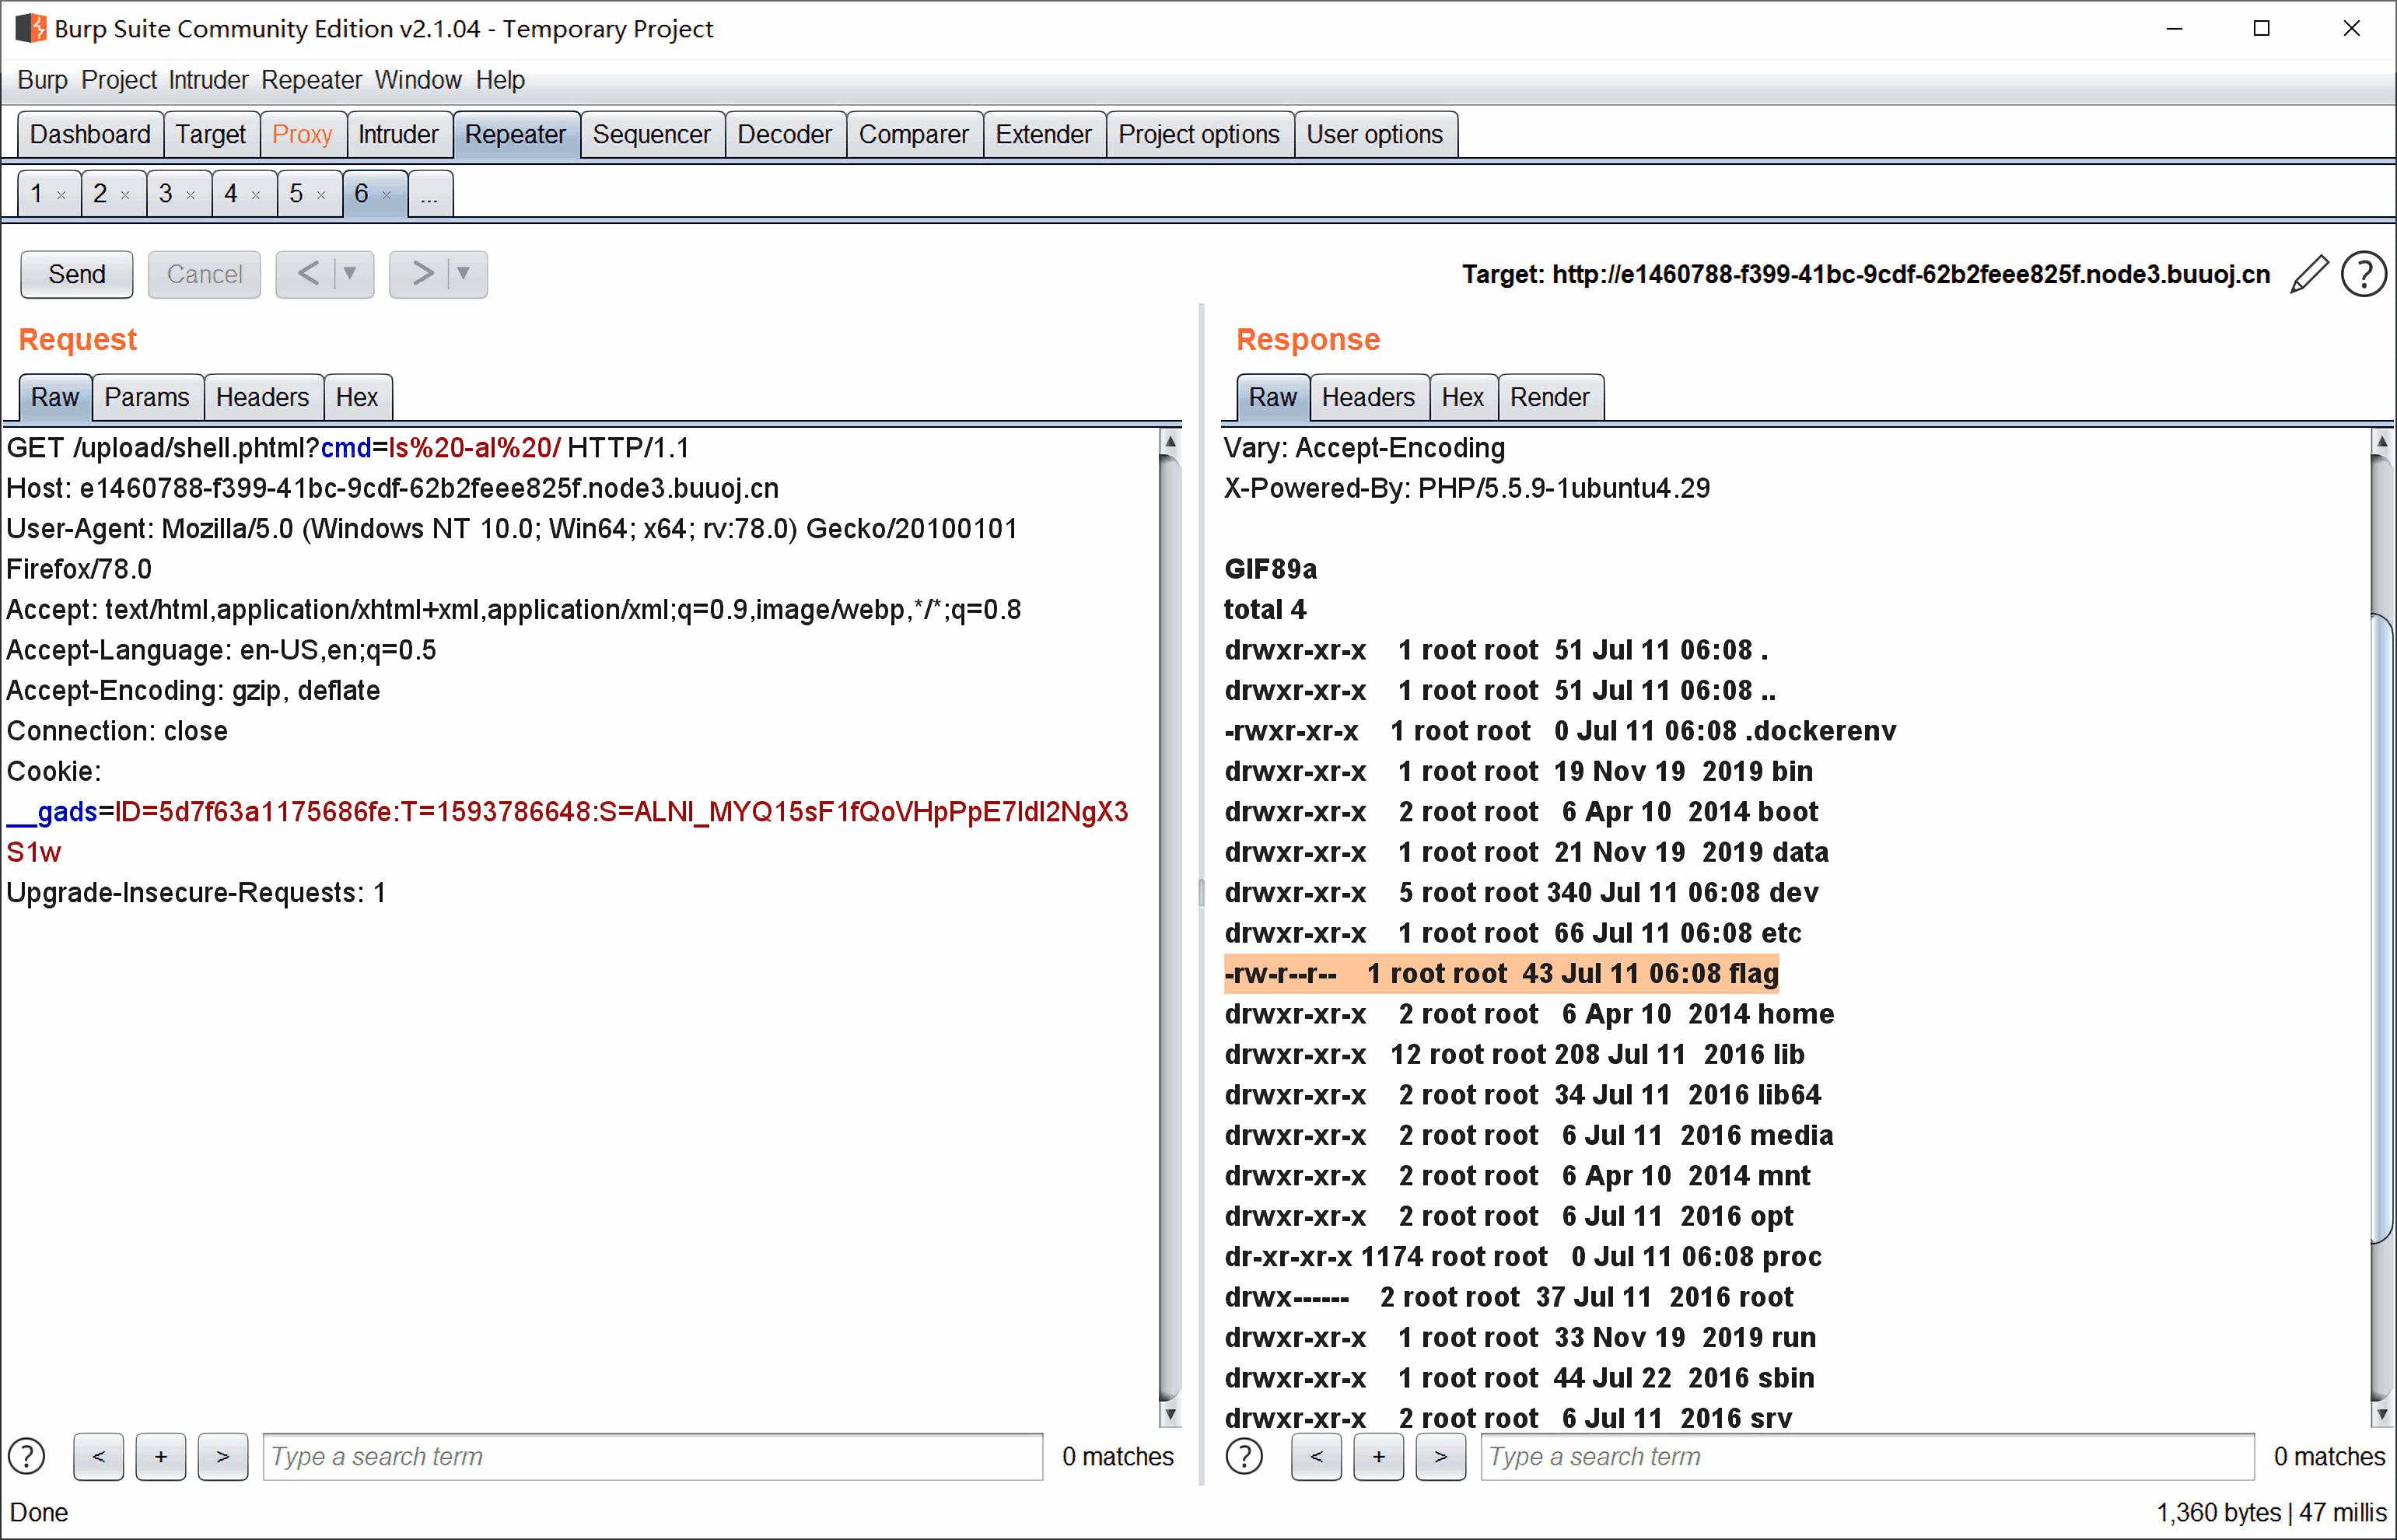This screenshot has height=1540, width=2397.
Task: Open response search options plus button
Action: (x=1378, y=1456)
